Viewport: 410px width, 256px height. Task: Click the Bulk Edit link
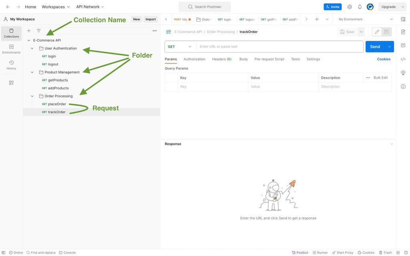coord(380,78)
